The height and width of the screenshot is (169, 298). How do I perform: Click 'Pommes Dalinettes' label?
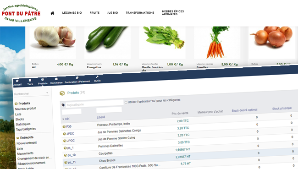click(110, 146)
